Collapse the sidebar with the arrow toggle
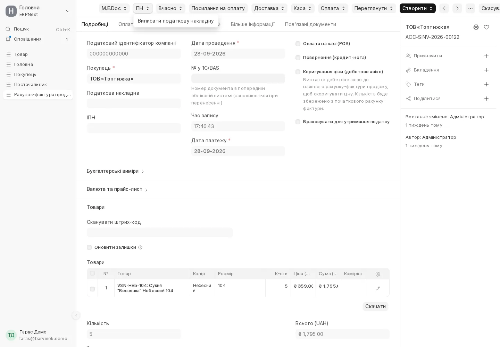500x347 pixels. [76, 315]
